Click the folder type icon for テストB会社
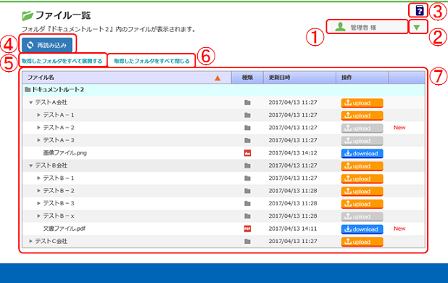The width and height of the screenshot is (448, 283). click(247, 165)
